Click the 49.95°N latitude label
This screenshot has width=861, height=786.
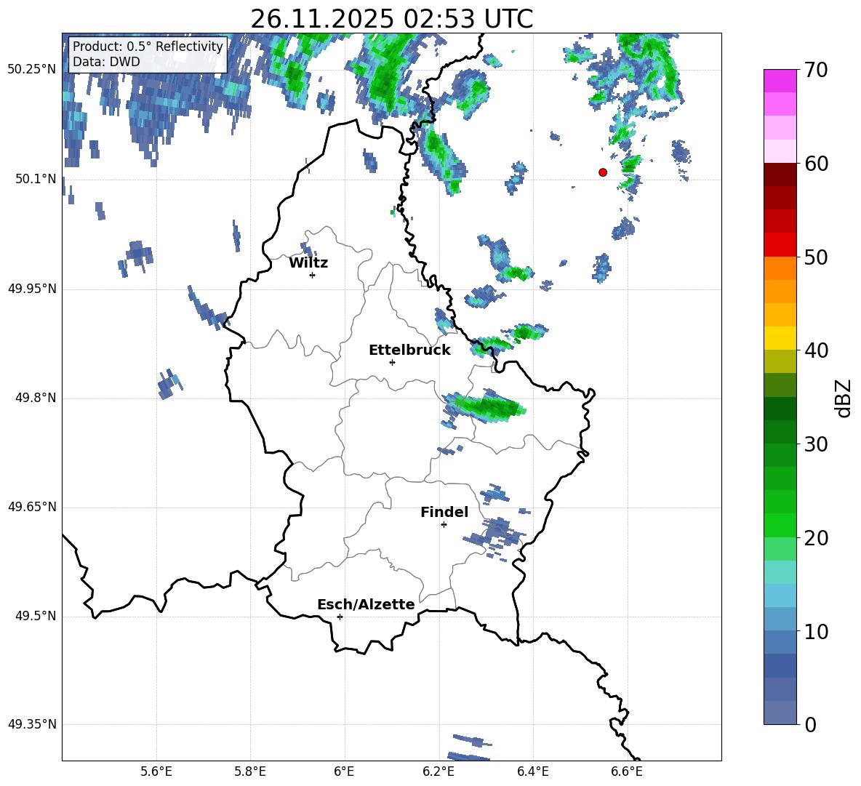[32, 289]
